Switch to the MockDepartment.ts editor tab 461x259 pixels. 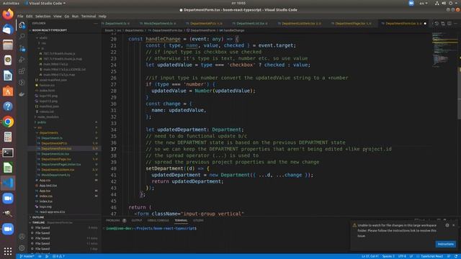158,24
